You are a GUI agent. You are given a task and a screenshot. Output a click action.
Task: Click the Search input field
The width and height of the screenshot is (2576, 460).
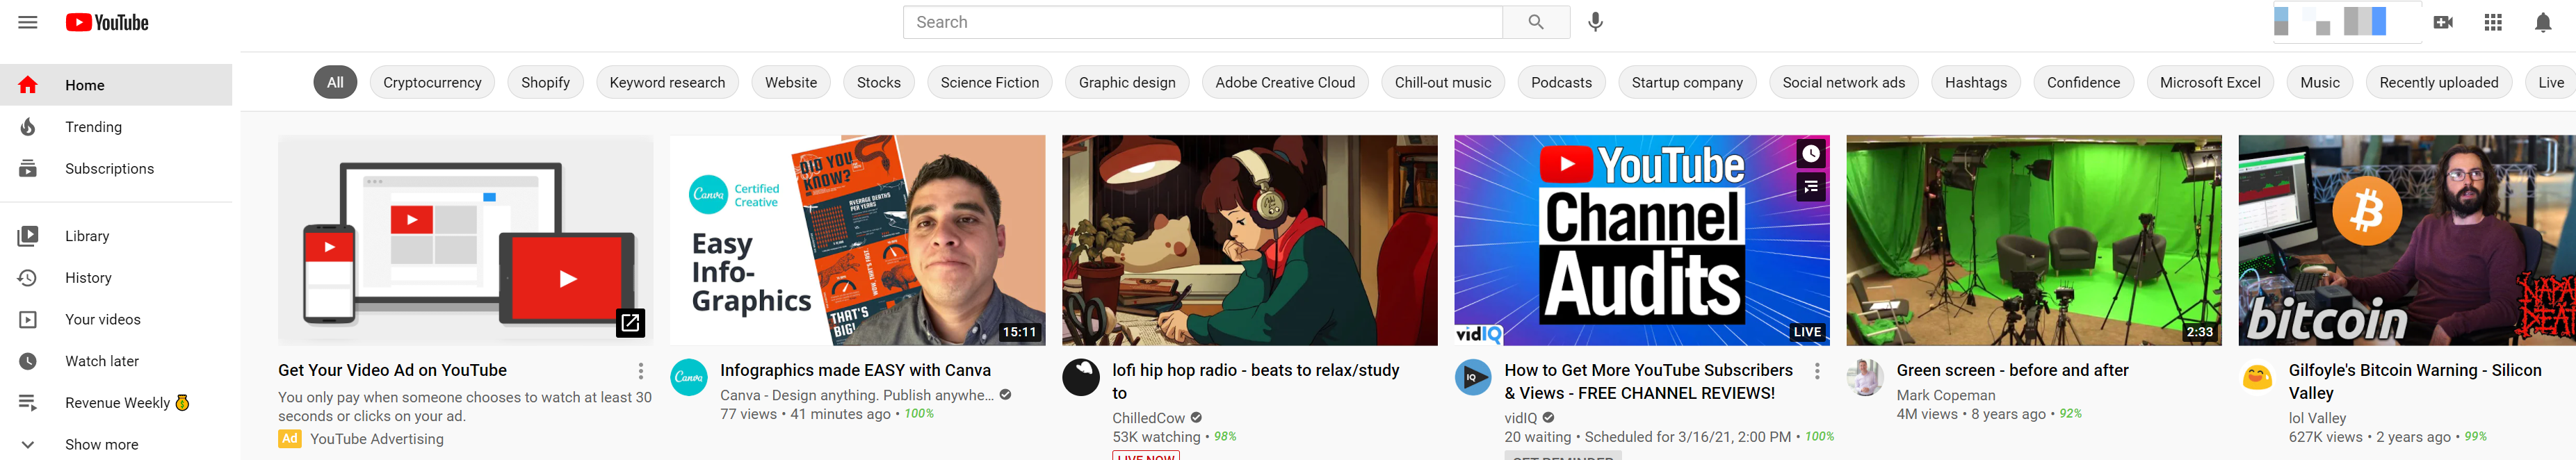click(x=1202, y=22)
